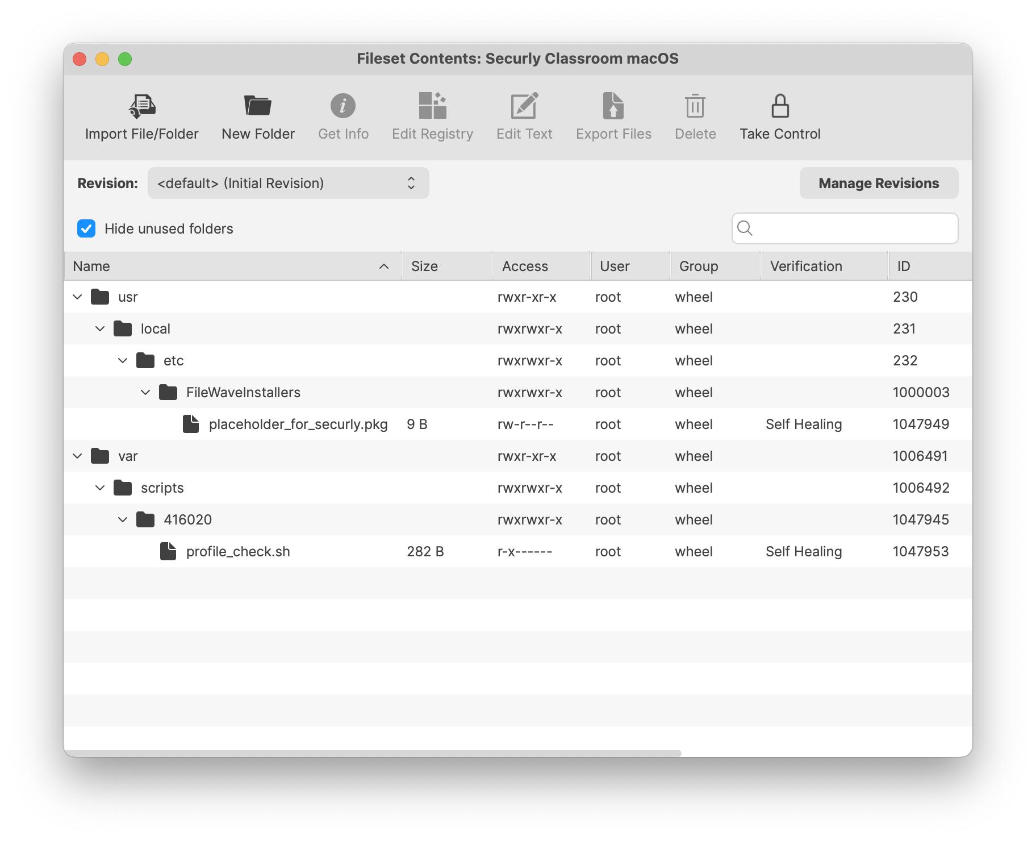Screen dimensions: 1036x841
Task: Select the scripts folder name
Action: tap(162, 488)
